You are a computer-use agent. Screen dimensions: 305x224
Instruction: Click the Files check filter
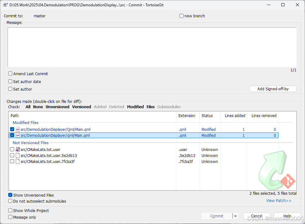coord(150,107)
